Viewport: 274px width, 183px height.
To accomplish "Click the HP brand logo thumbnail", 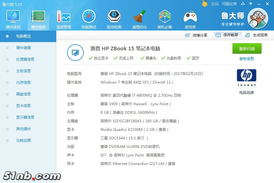I will (246, 77).
